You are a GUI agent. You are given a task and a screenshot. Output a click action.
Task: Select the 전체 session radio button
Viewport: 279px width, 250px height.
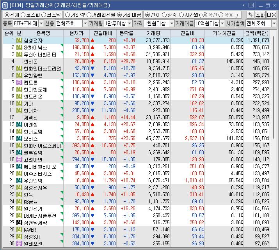(x=147, y=15)
